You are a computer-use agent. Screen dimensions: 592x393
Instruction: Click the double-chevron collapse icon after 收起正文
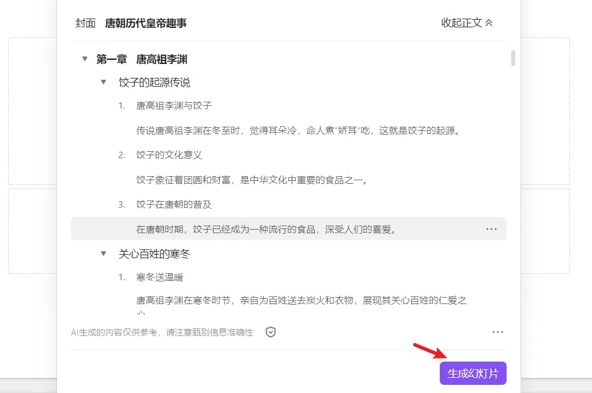pos(488,22)
